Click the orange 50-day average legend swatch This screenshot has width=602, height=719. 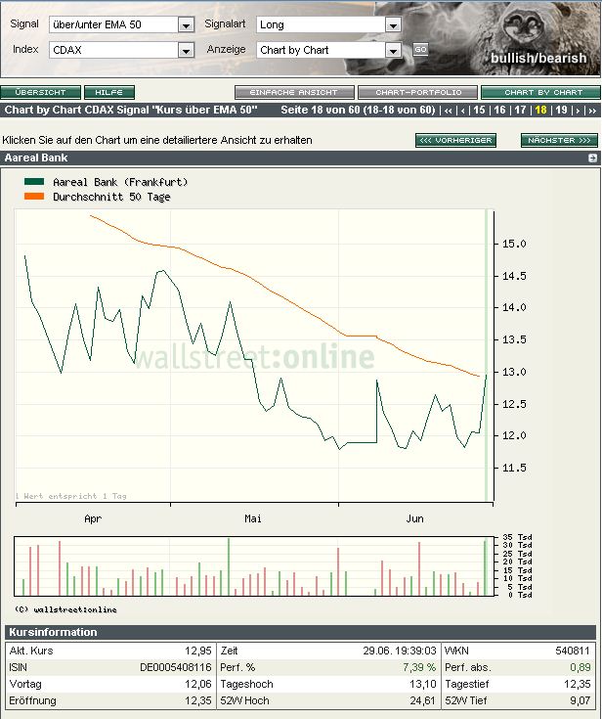[x=34, y=197]
